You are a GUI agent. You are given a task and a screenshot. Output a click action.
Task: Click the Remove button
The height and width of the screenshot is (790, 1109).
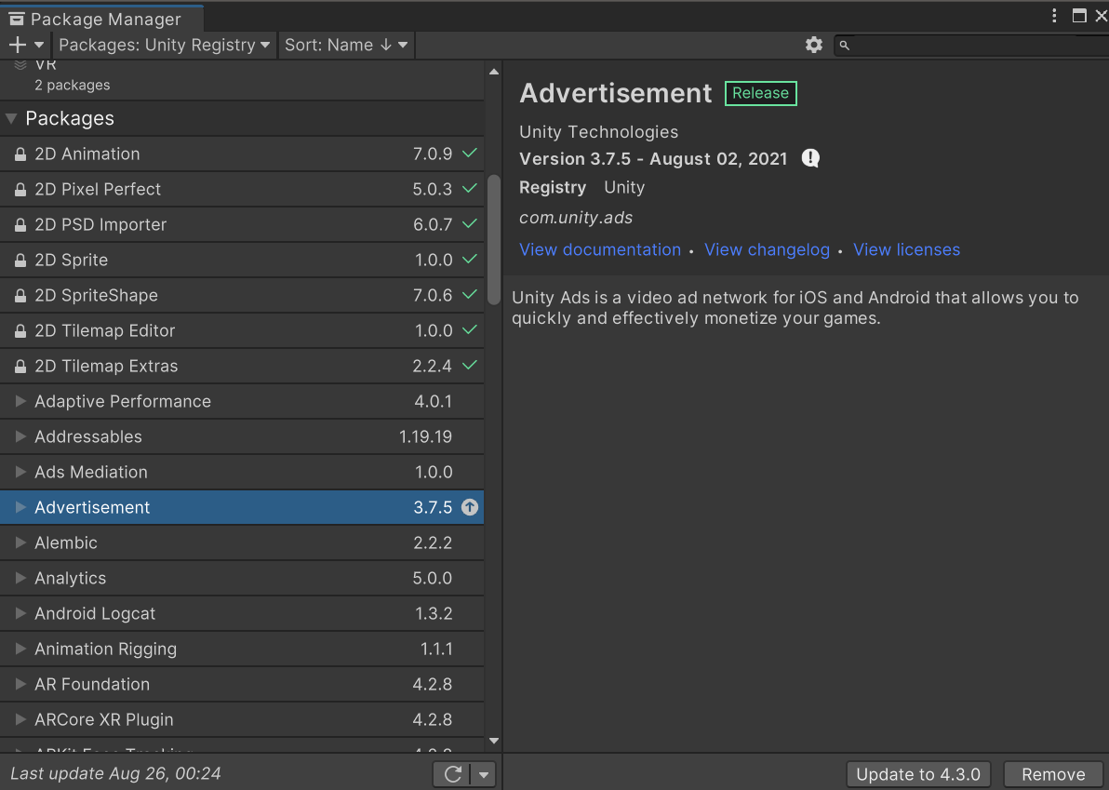pos(1053,774)
